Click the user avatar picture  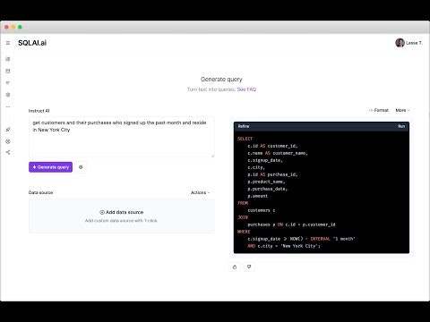(x=400, y=43)
